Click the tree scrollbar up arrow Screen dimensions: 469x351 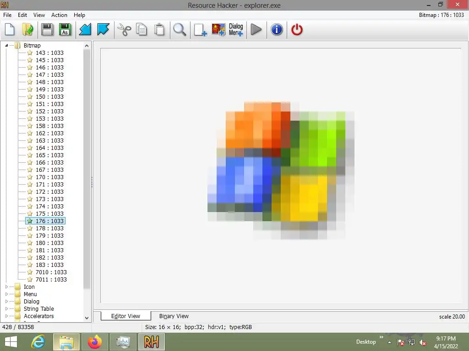87,46
